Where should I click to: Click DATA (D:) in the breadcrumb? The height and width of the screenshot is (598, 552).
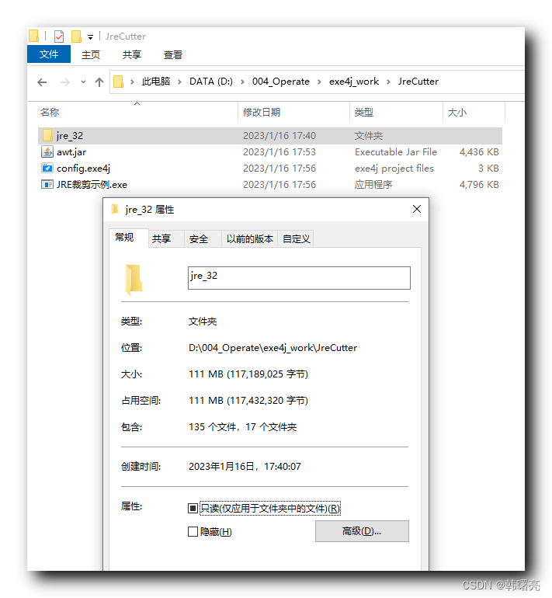(211, 82)
